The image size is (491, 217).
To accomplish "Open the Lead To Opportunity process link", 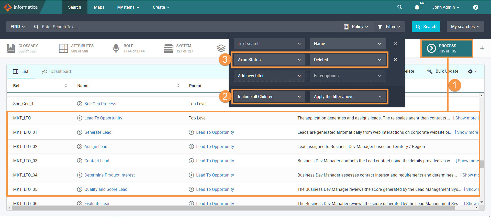I will tap(103, 118).
